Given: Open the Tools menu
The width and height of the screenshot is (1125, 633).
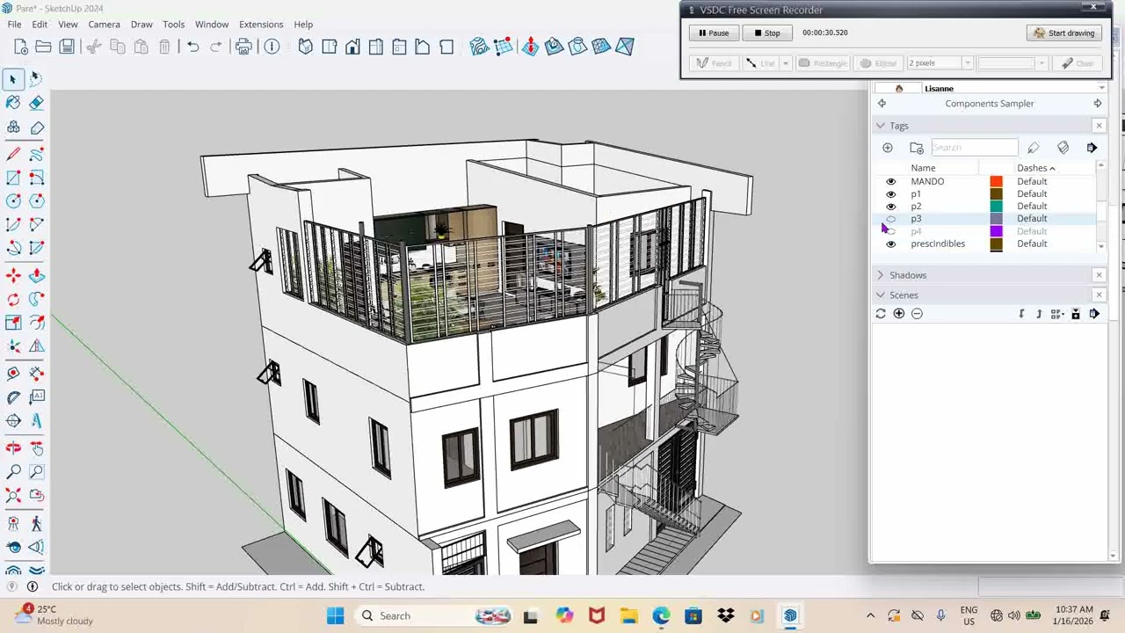Looking at the screenshot, I should 174,25.
